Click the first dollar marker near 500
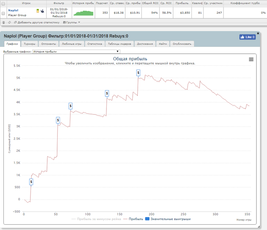This screenshot has width=267, height=230. pyautogui.click(x=31, y=182)
